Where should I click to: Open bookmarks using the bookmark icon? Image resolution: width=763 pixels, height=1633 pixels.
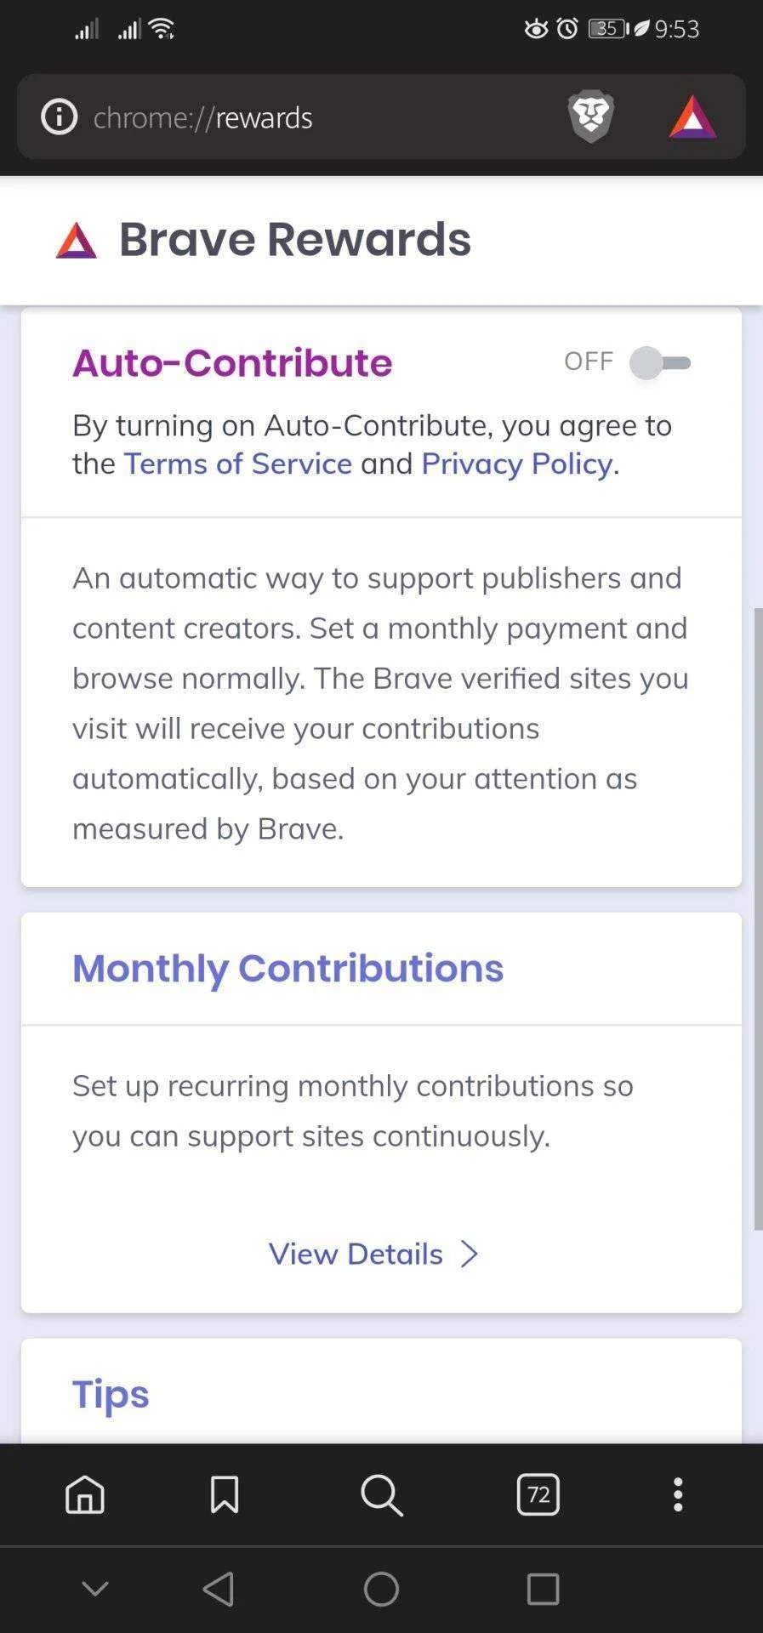tap(225, 1494)
